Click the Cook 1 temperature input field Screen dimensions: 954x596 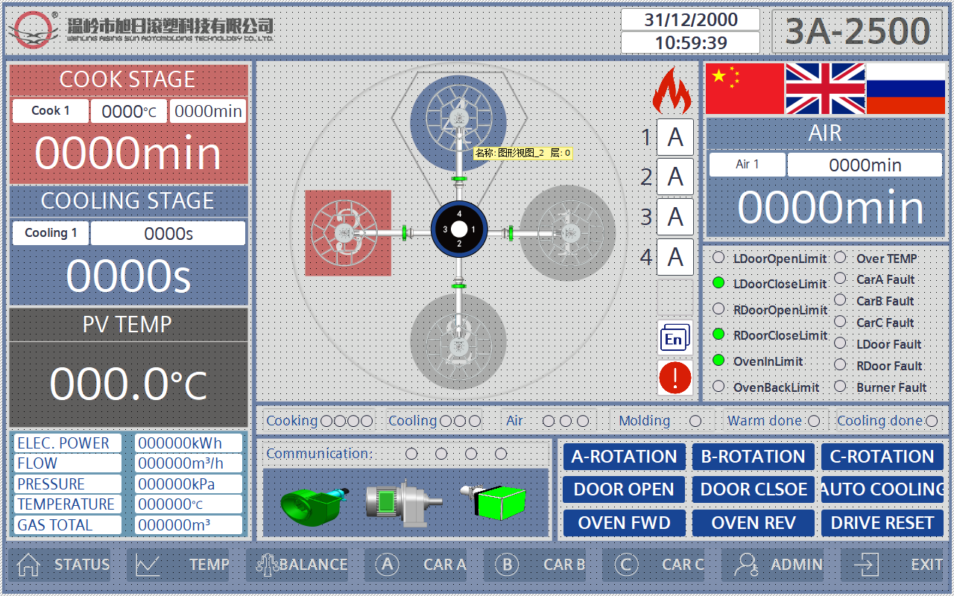click(129, 112)
